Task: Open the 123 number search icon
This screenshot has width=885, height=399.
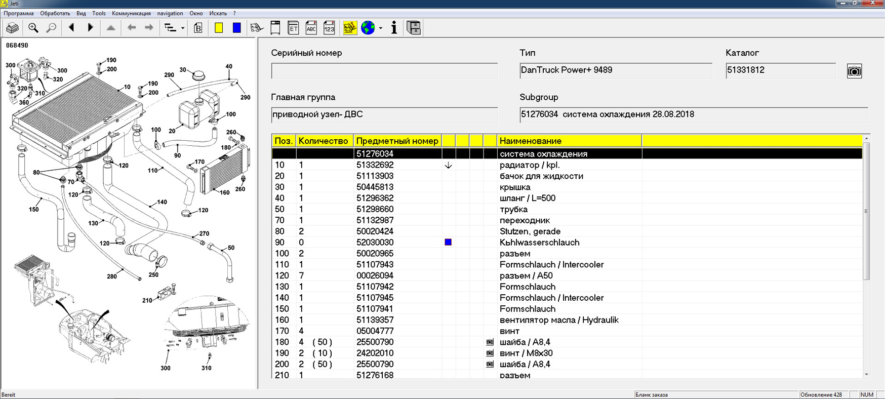Action: (329, 28)
